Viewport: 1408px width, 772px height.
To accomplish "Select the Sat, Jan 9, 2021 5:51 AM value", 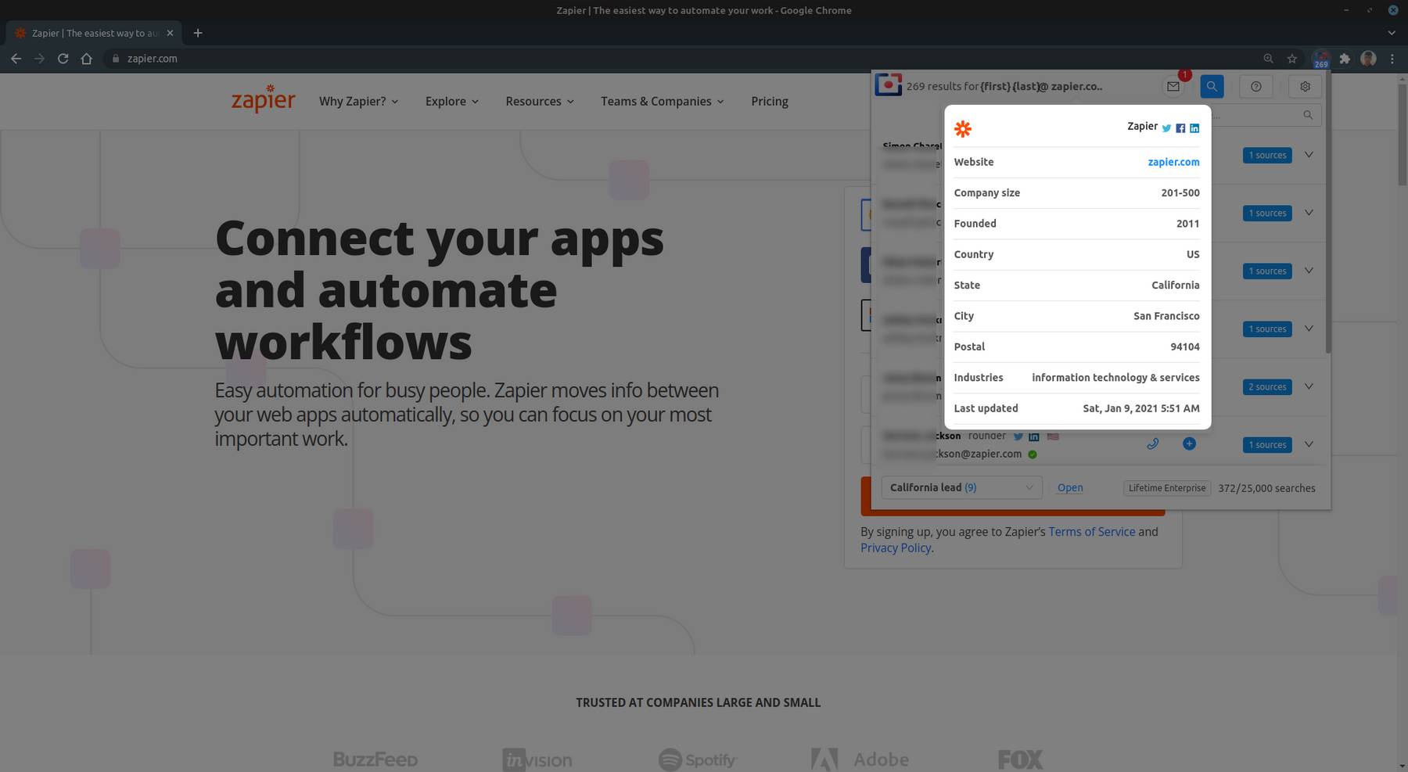I will click(1141, 408).
